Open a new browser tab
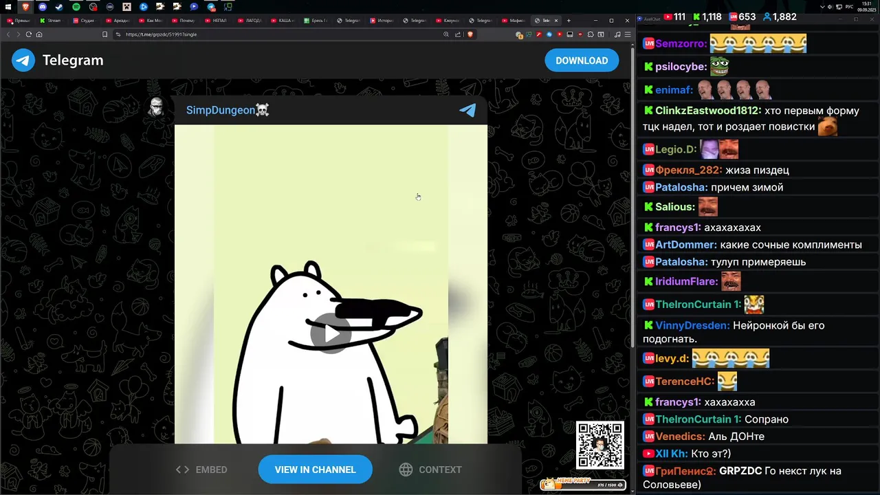Viewport: 880px width, 495px height. 569,21
